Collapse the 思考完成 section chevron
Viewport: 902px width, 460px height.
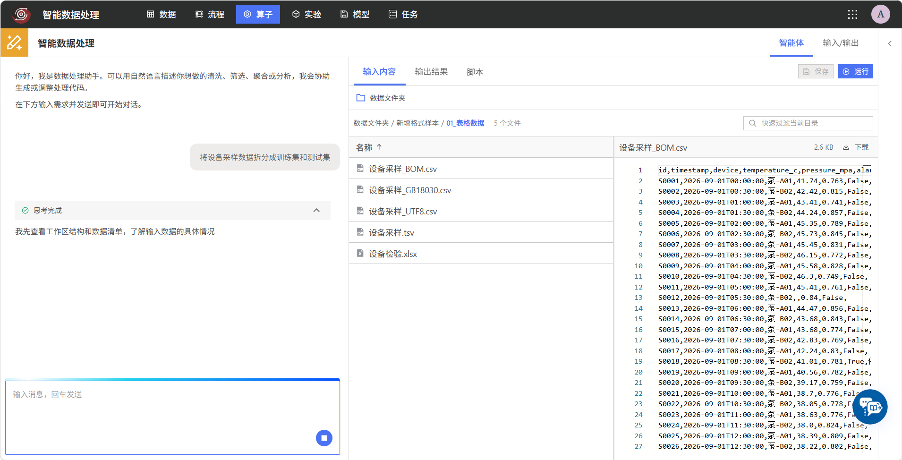(x=316, y=211)
